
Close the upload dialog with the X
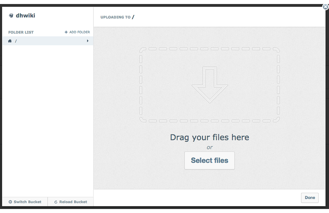click(x=325, y=7)
